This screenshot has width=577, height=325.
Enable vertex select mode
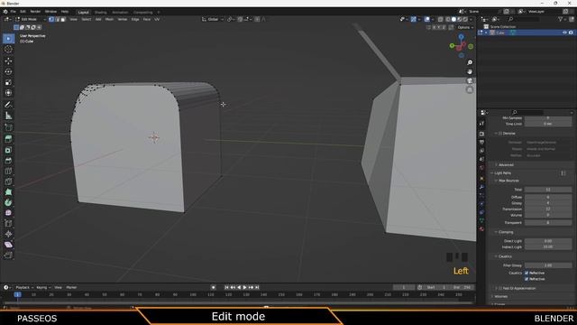click(51, 19)
